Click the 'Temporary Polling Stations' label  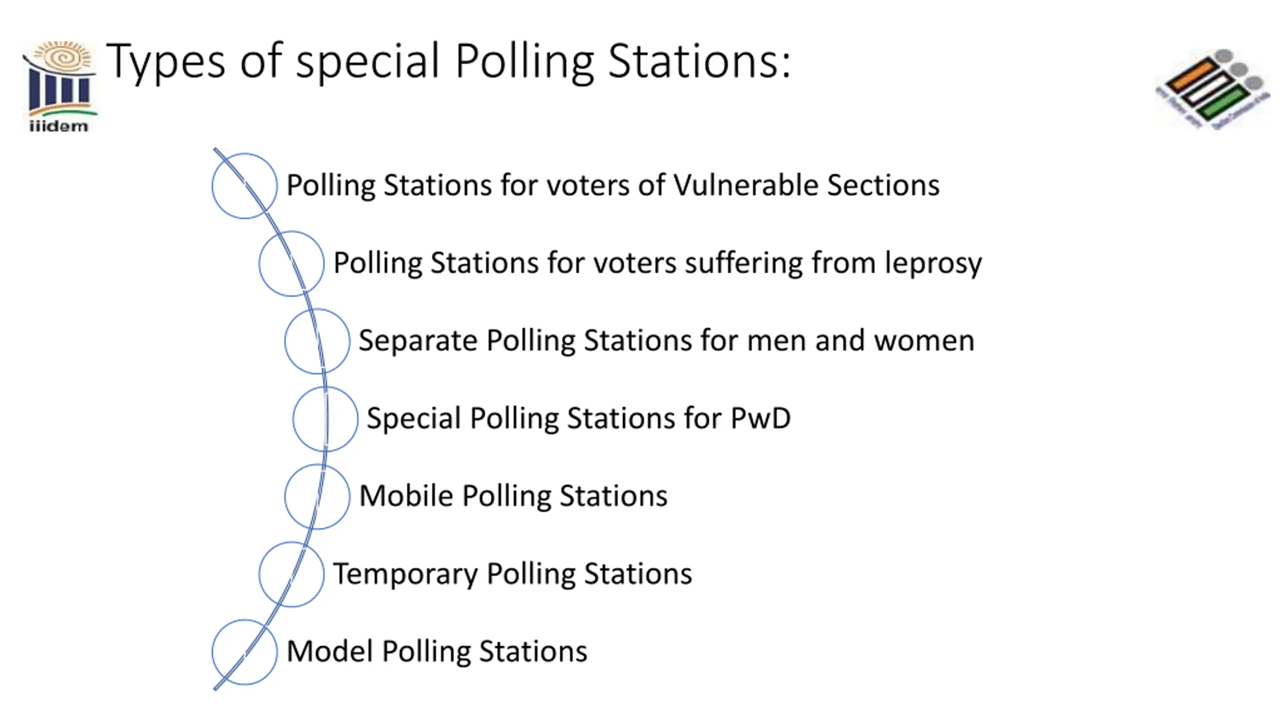tap(512, 573)
